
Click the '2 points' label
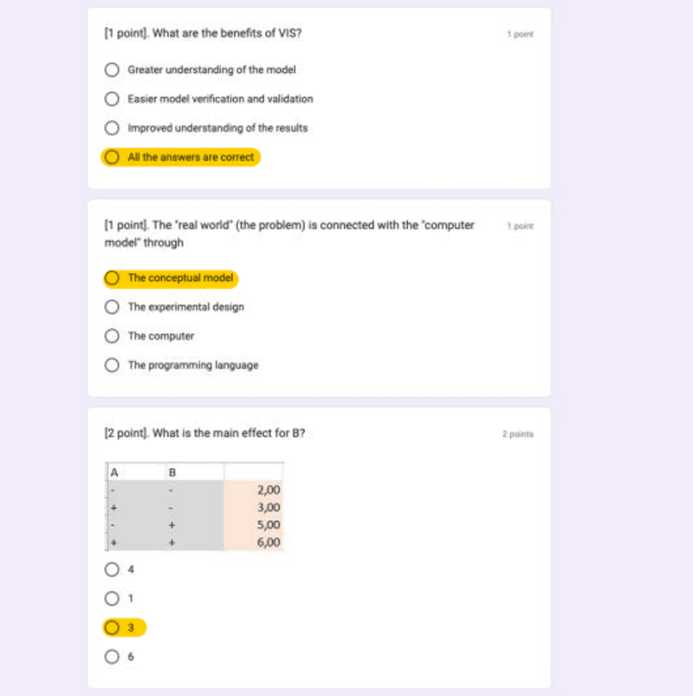[517, 433]
